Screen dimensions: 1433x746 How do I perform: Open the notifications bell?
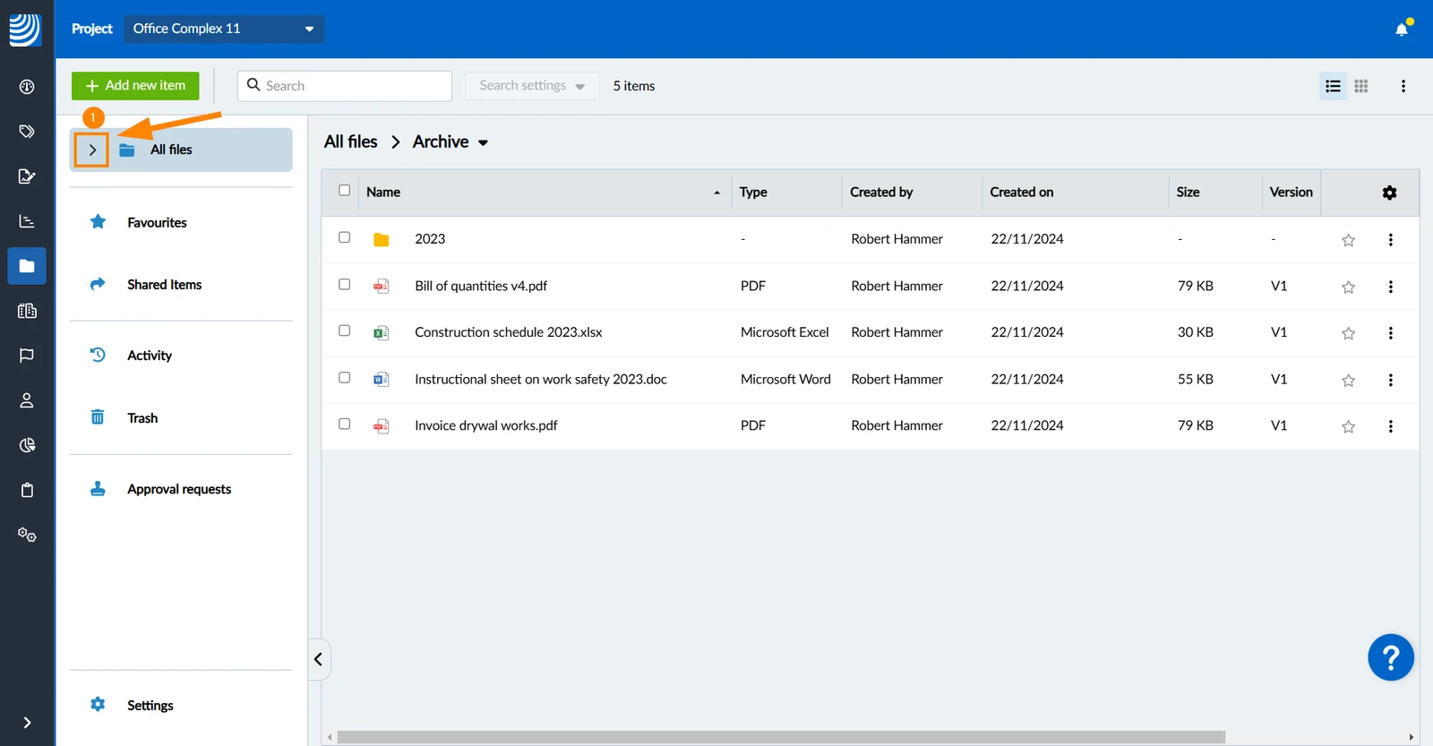[1402, 29]
